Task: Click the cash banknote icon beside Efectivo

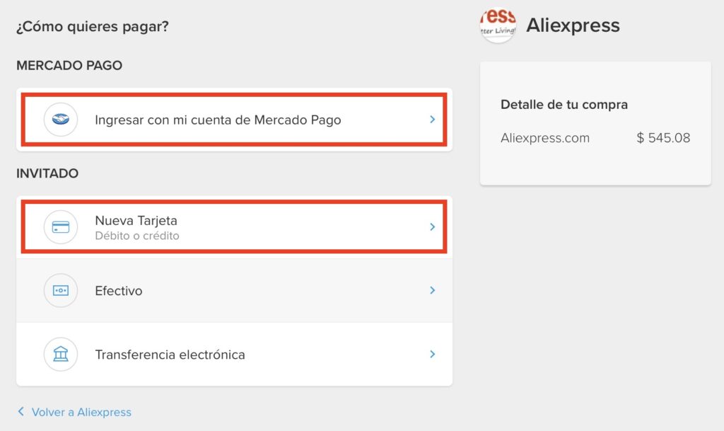Action: click(61, 291)
